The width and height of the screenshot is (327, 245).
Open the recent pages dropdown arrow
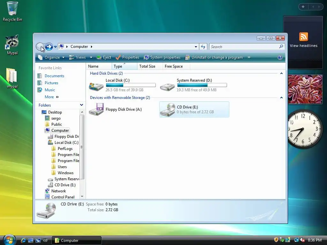(x=55, y=47)
